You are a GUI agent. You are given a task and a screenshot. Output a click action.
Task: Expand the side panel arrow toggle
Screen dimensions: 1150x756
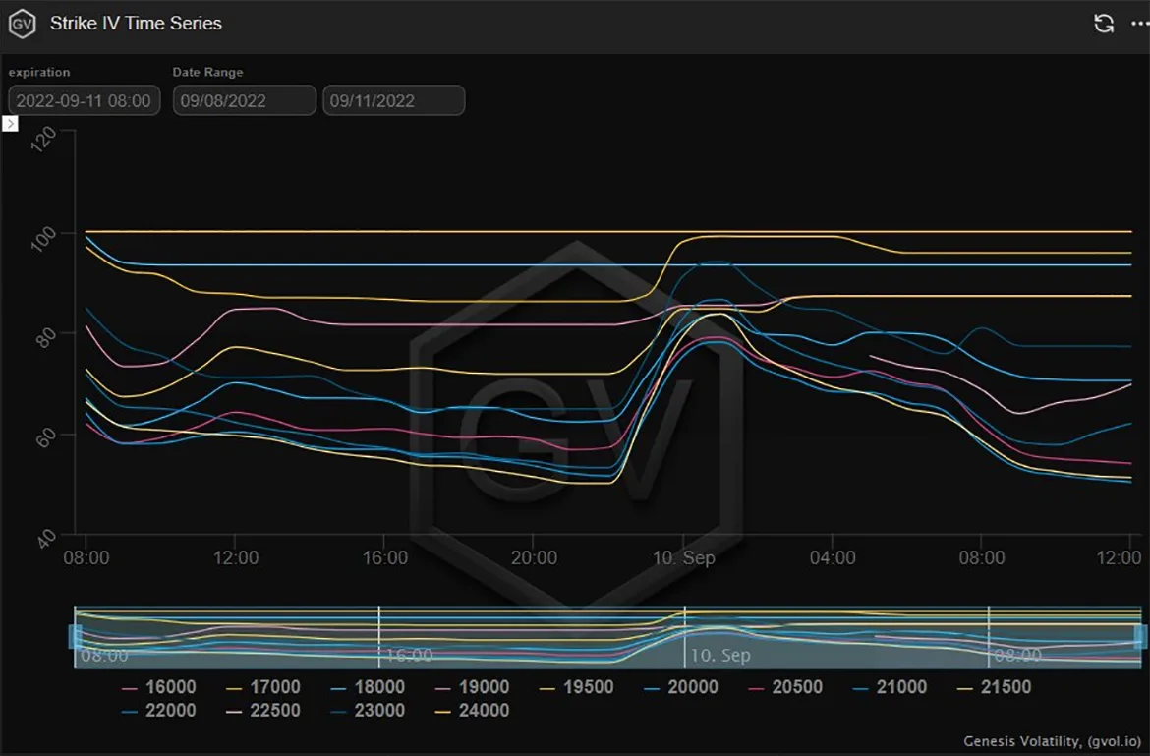(x=10, y=123)
